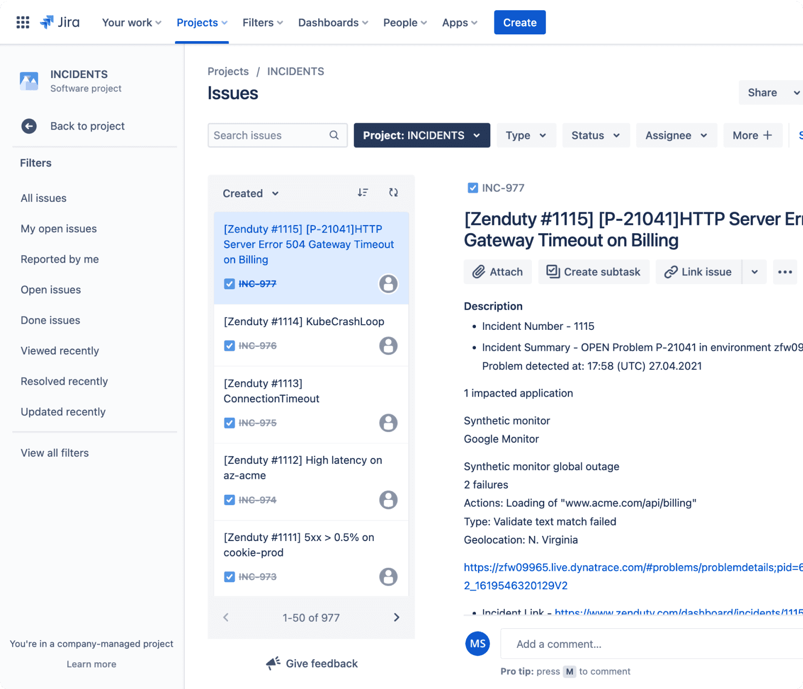Click the task type icon on INC-975 card
Viewport: 803px width, 689px height.
click(x=230, y=423)
